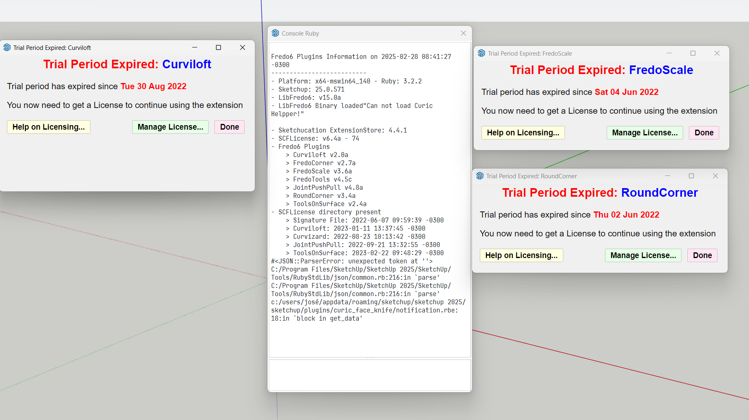This screenshot has height=420, width=749.
Task: Click SketchUp icon in Console Ruby title bar
Action: click(275, 33)
